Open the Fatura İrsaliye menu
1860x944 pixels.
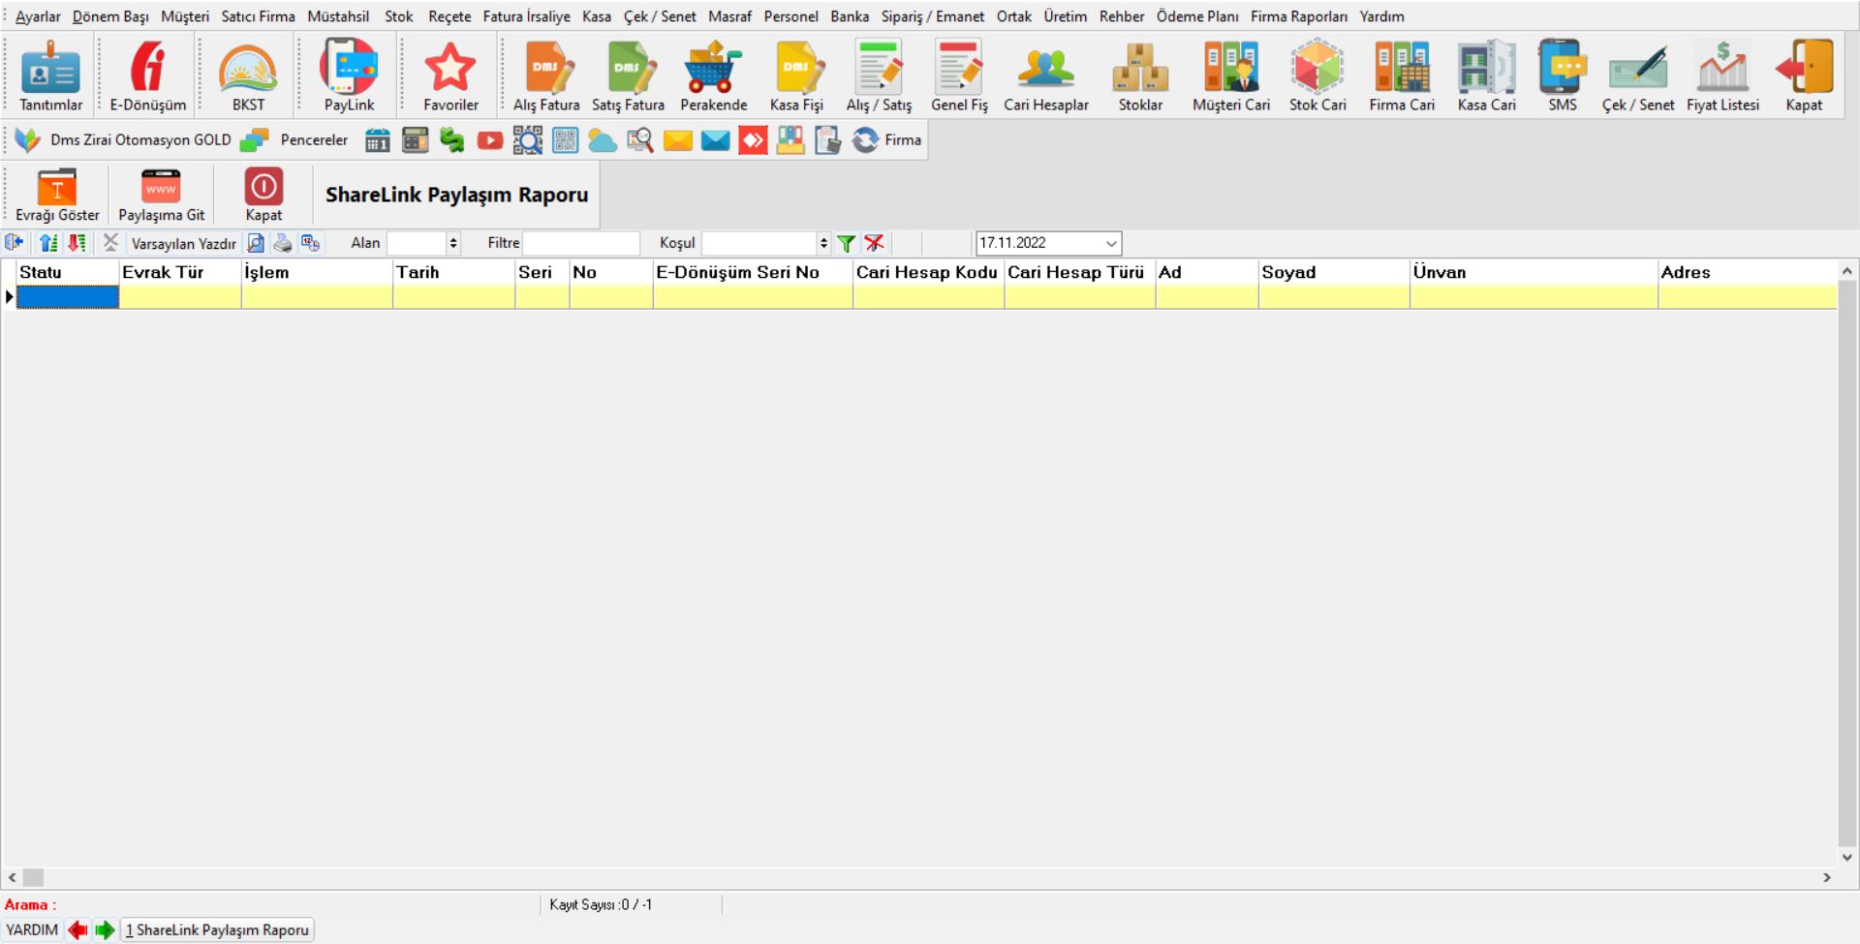[x=526, y=16]
